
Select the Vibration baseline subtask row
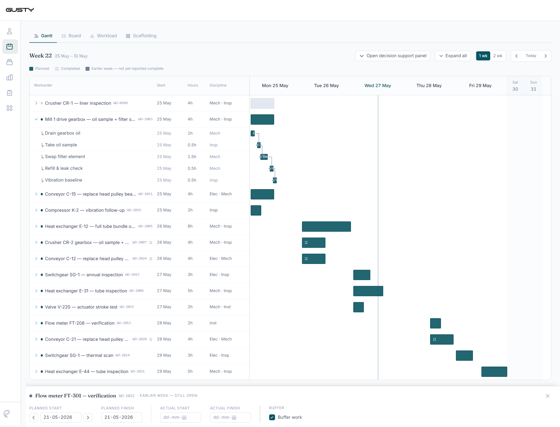139,180
